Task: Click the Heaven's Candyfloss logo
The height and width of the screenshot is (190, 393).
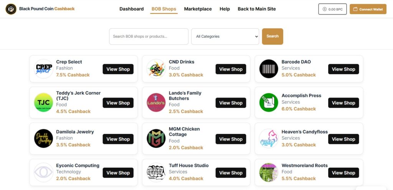Action: (x=269, y=139)
